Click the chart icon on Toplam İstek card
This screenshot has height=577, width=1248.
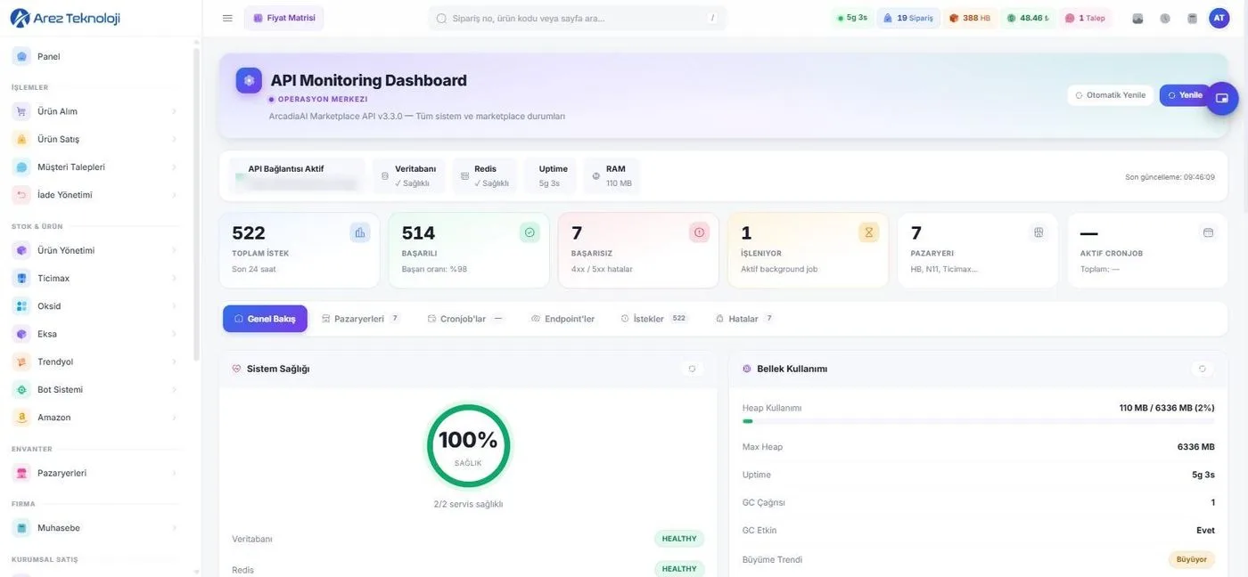pos(360,232)
